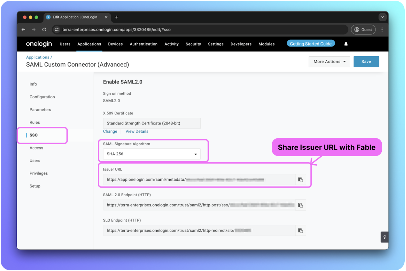Select the Info sidebar tab

pyautogui.click(x=33, y=84)
